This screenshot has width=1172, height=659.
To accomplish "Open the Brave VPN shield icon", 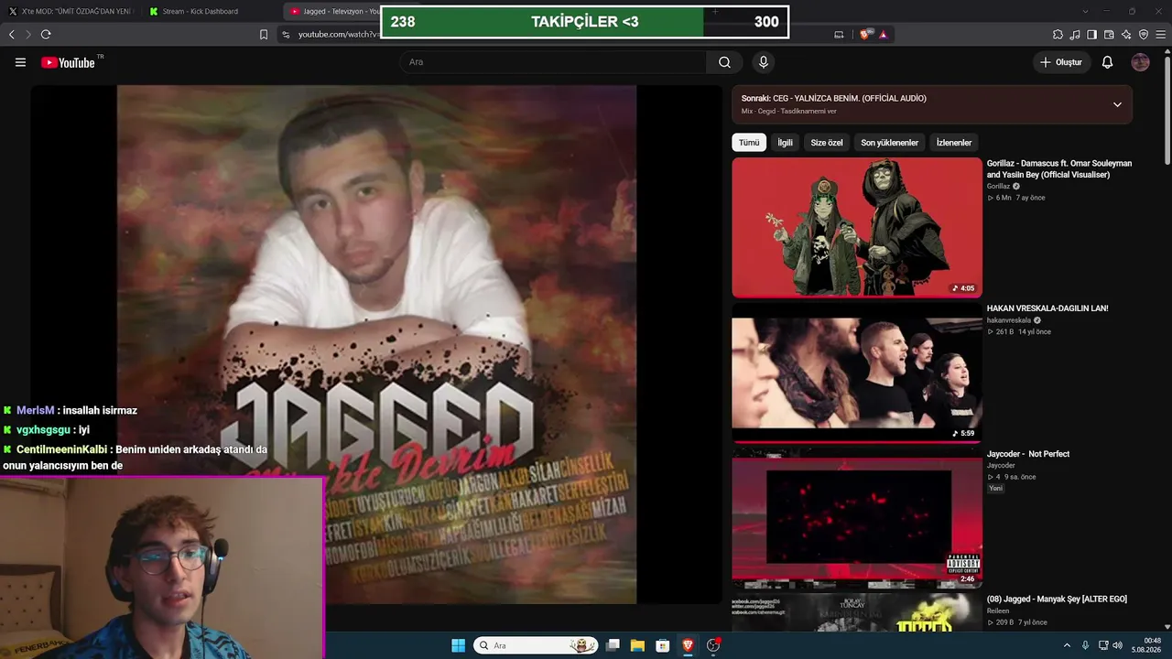I will 1144,35.
